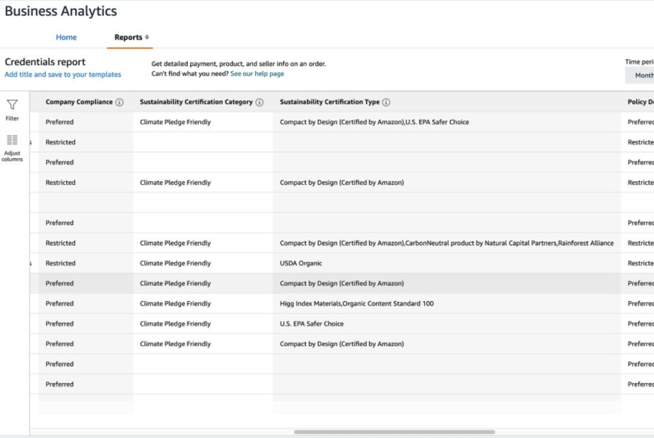Click the CarbonNeutral Rainforest Alliance certification cell

pyautogui.click(x=446, y=243)
